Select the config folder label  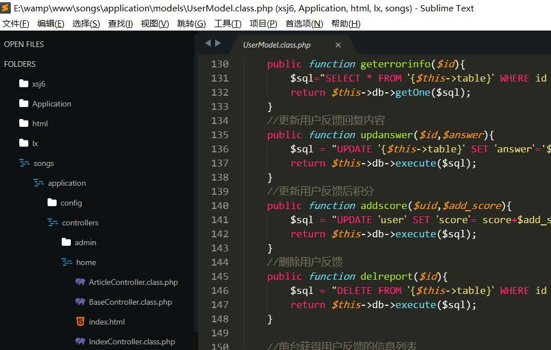[x=71, y=203]
